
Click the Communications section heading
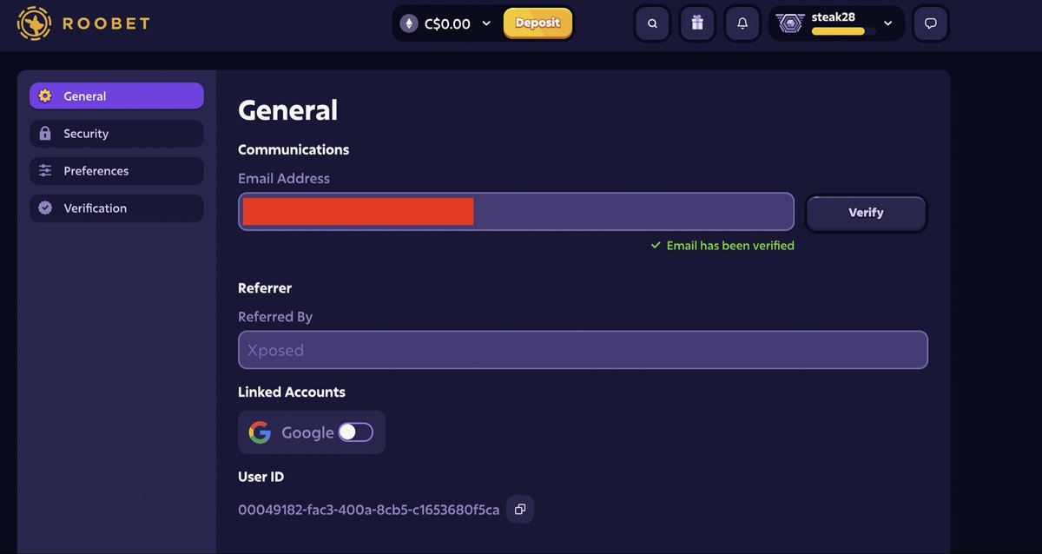tap(293, 149)
